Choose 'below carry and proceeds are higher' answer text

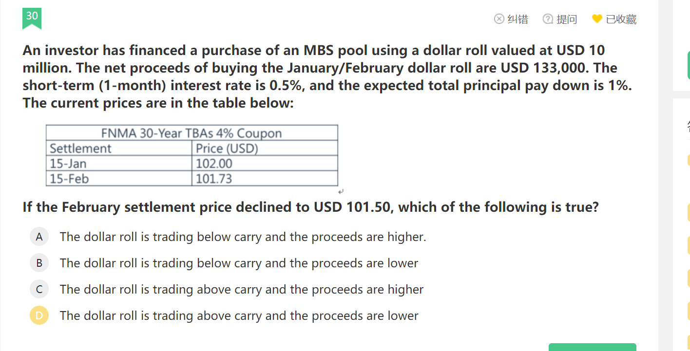243,237
